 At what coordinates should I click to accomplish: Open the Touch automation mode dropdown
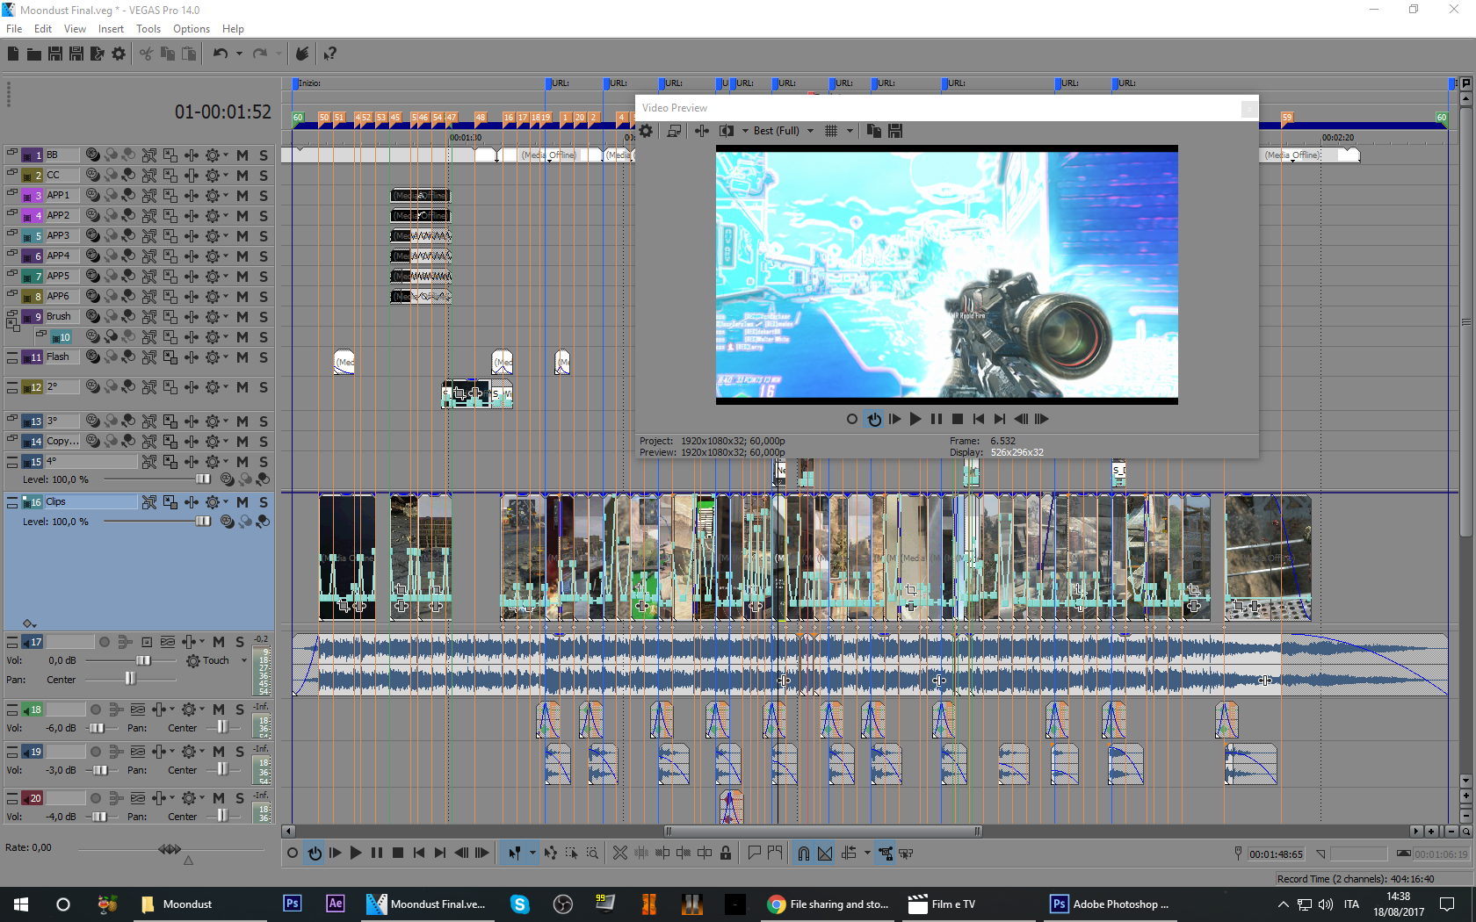[x=243, y=660]
